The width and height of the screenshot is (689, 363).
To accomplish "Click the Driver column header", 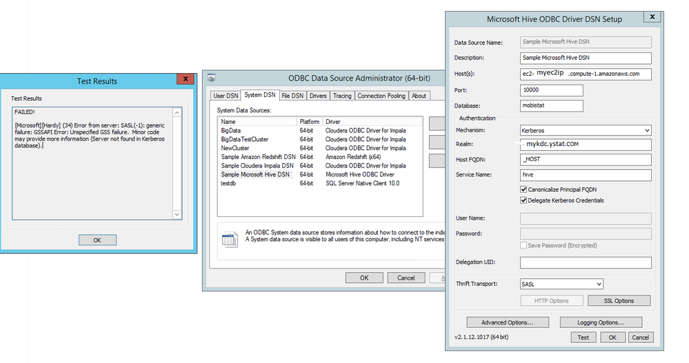I will pos(372,122).
